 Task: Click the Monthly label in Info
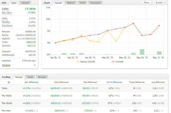point(6,22)
